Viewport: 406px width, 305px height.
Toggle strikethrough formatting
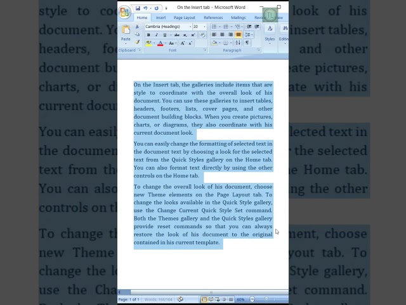(x=177, y=35)
